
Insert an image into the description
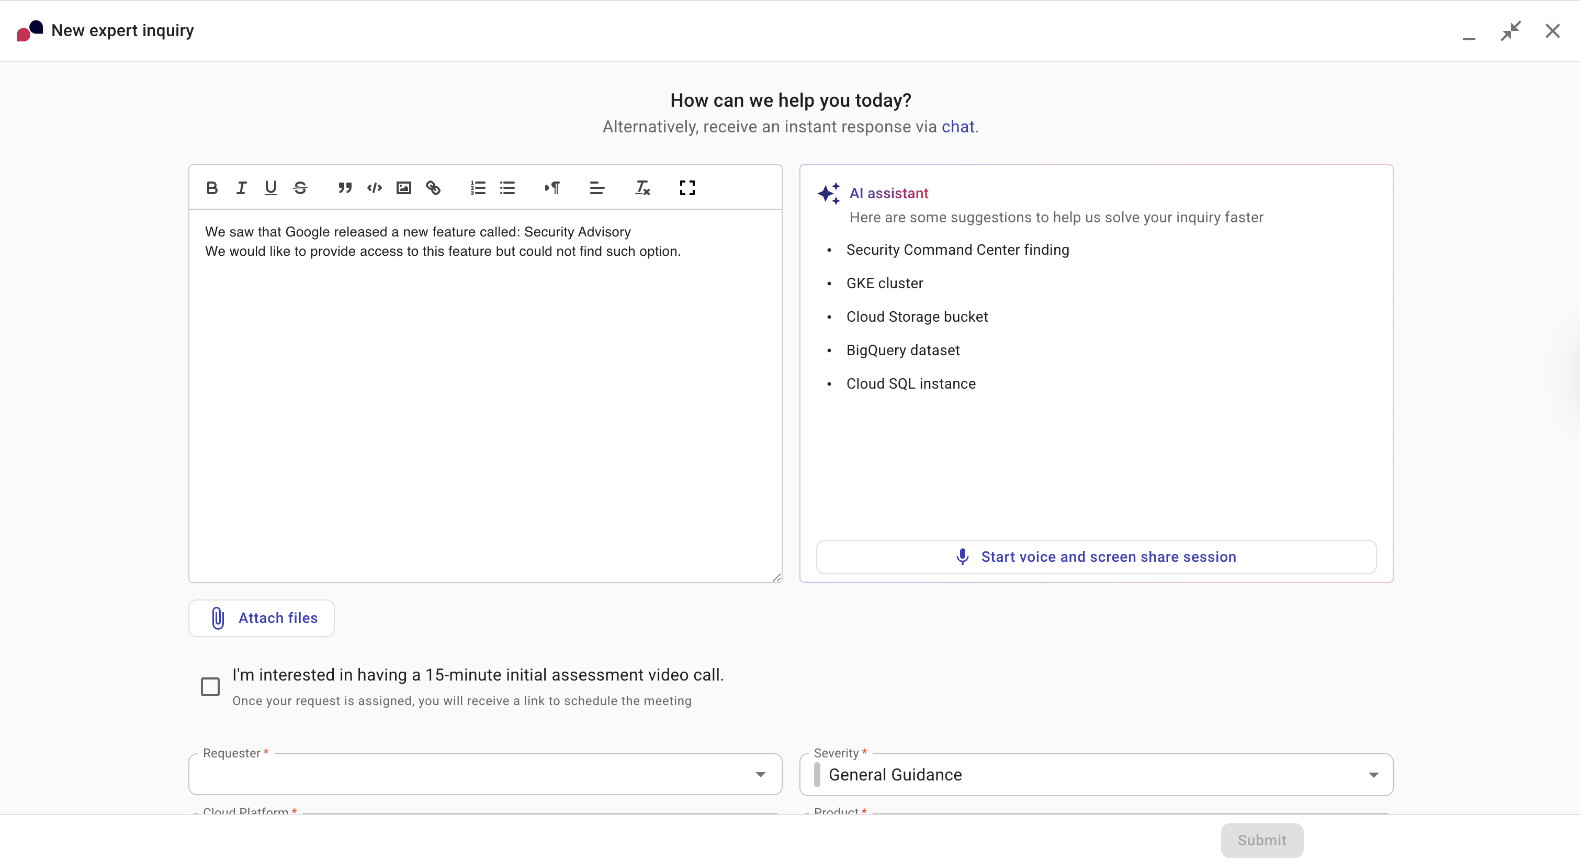(403, 188)
